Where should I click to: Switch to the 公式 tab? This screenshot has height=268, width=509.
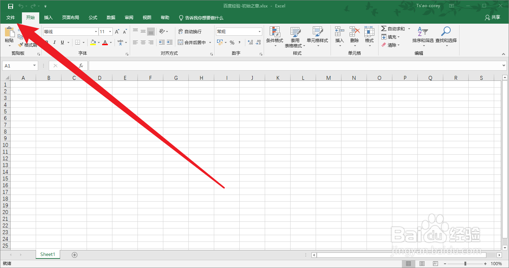(x=93, y=18)
